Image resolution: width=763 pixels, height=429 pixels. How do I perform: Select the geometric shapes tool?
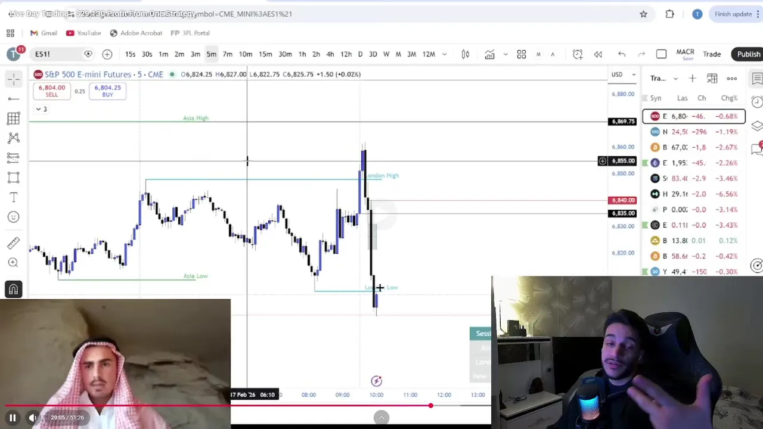(14, 177)
